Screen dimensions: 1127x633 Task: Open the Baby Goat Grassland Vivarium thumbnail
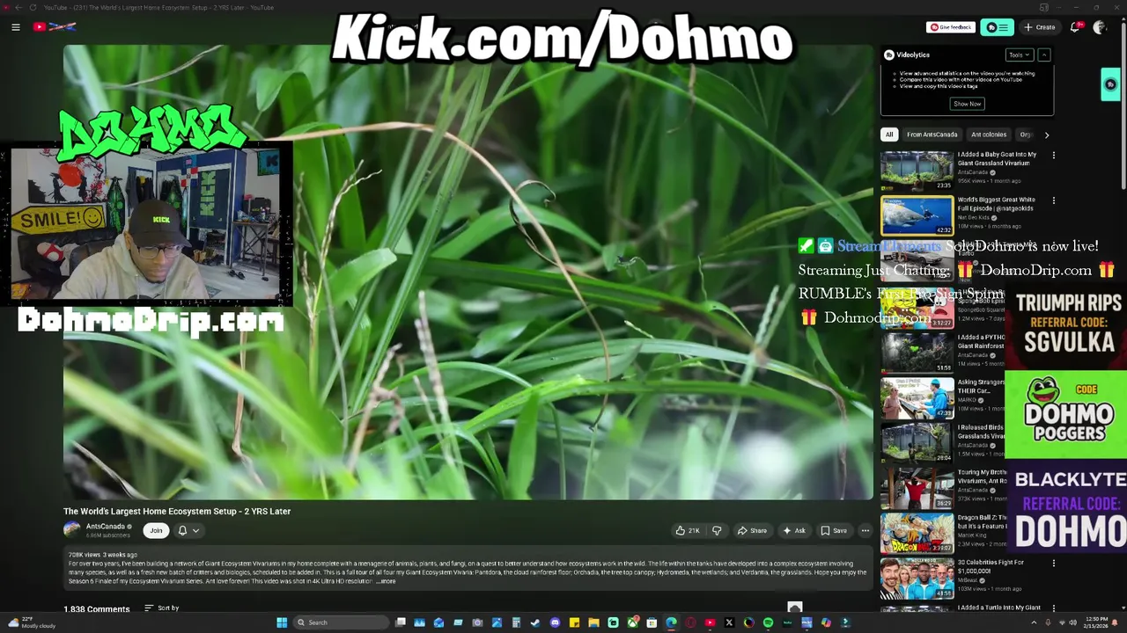(917, 171)
